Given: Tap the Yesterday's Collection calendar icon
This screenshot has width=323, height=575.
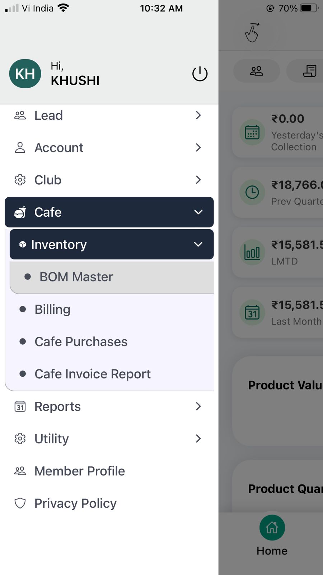Looking at the screenshot, I should (252, 132).
